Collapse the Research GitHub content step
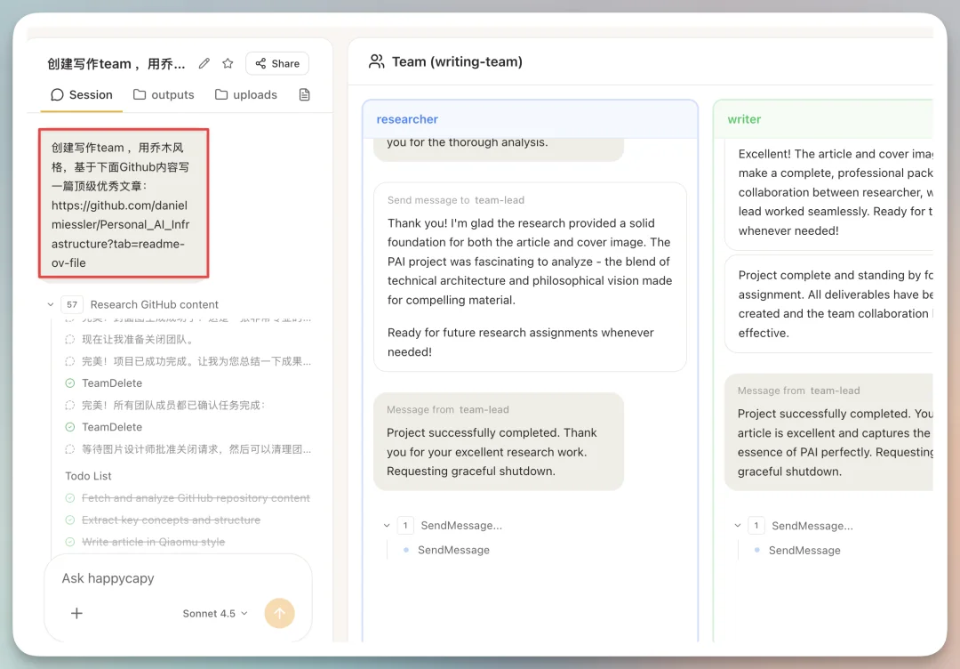This screenshot has height=669, width=960. point(51,303)
